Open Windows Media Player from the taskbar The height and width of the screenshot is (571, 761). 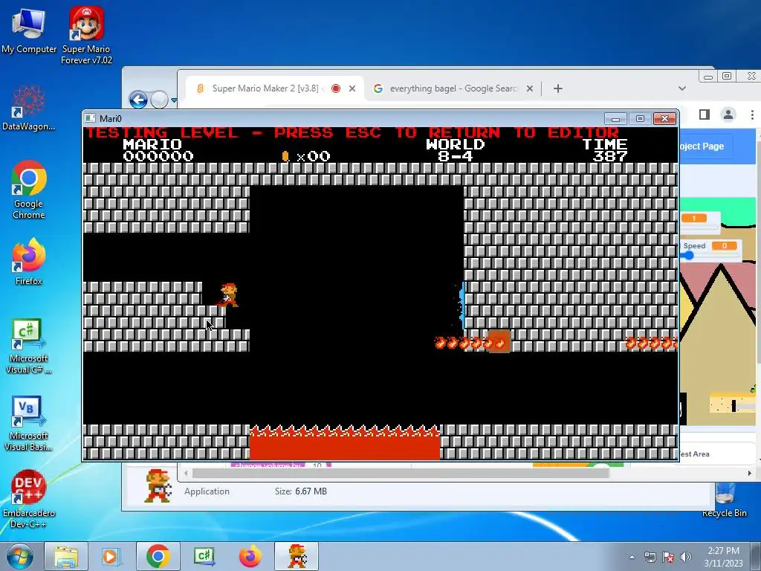click(x=111, y=556)
